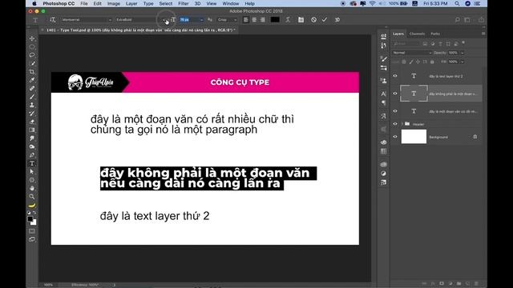The height and width of the screenshot is (288, 513).
Task: Click the text color swatch
Action: (275, 20)
